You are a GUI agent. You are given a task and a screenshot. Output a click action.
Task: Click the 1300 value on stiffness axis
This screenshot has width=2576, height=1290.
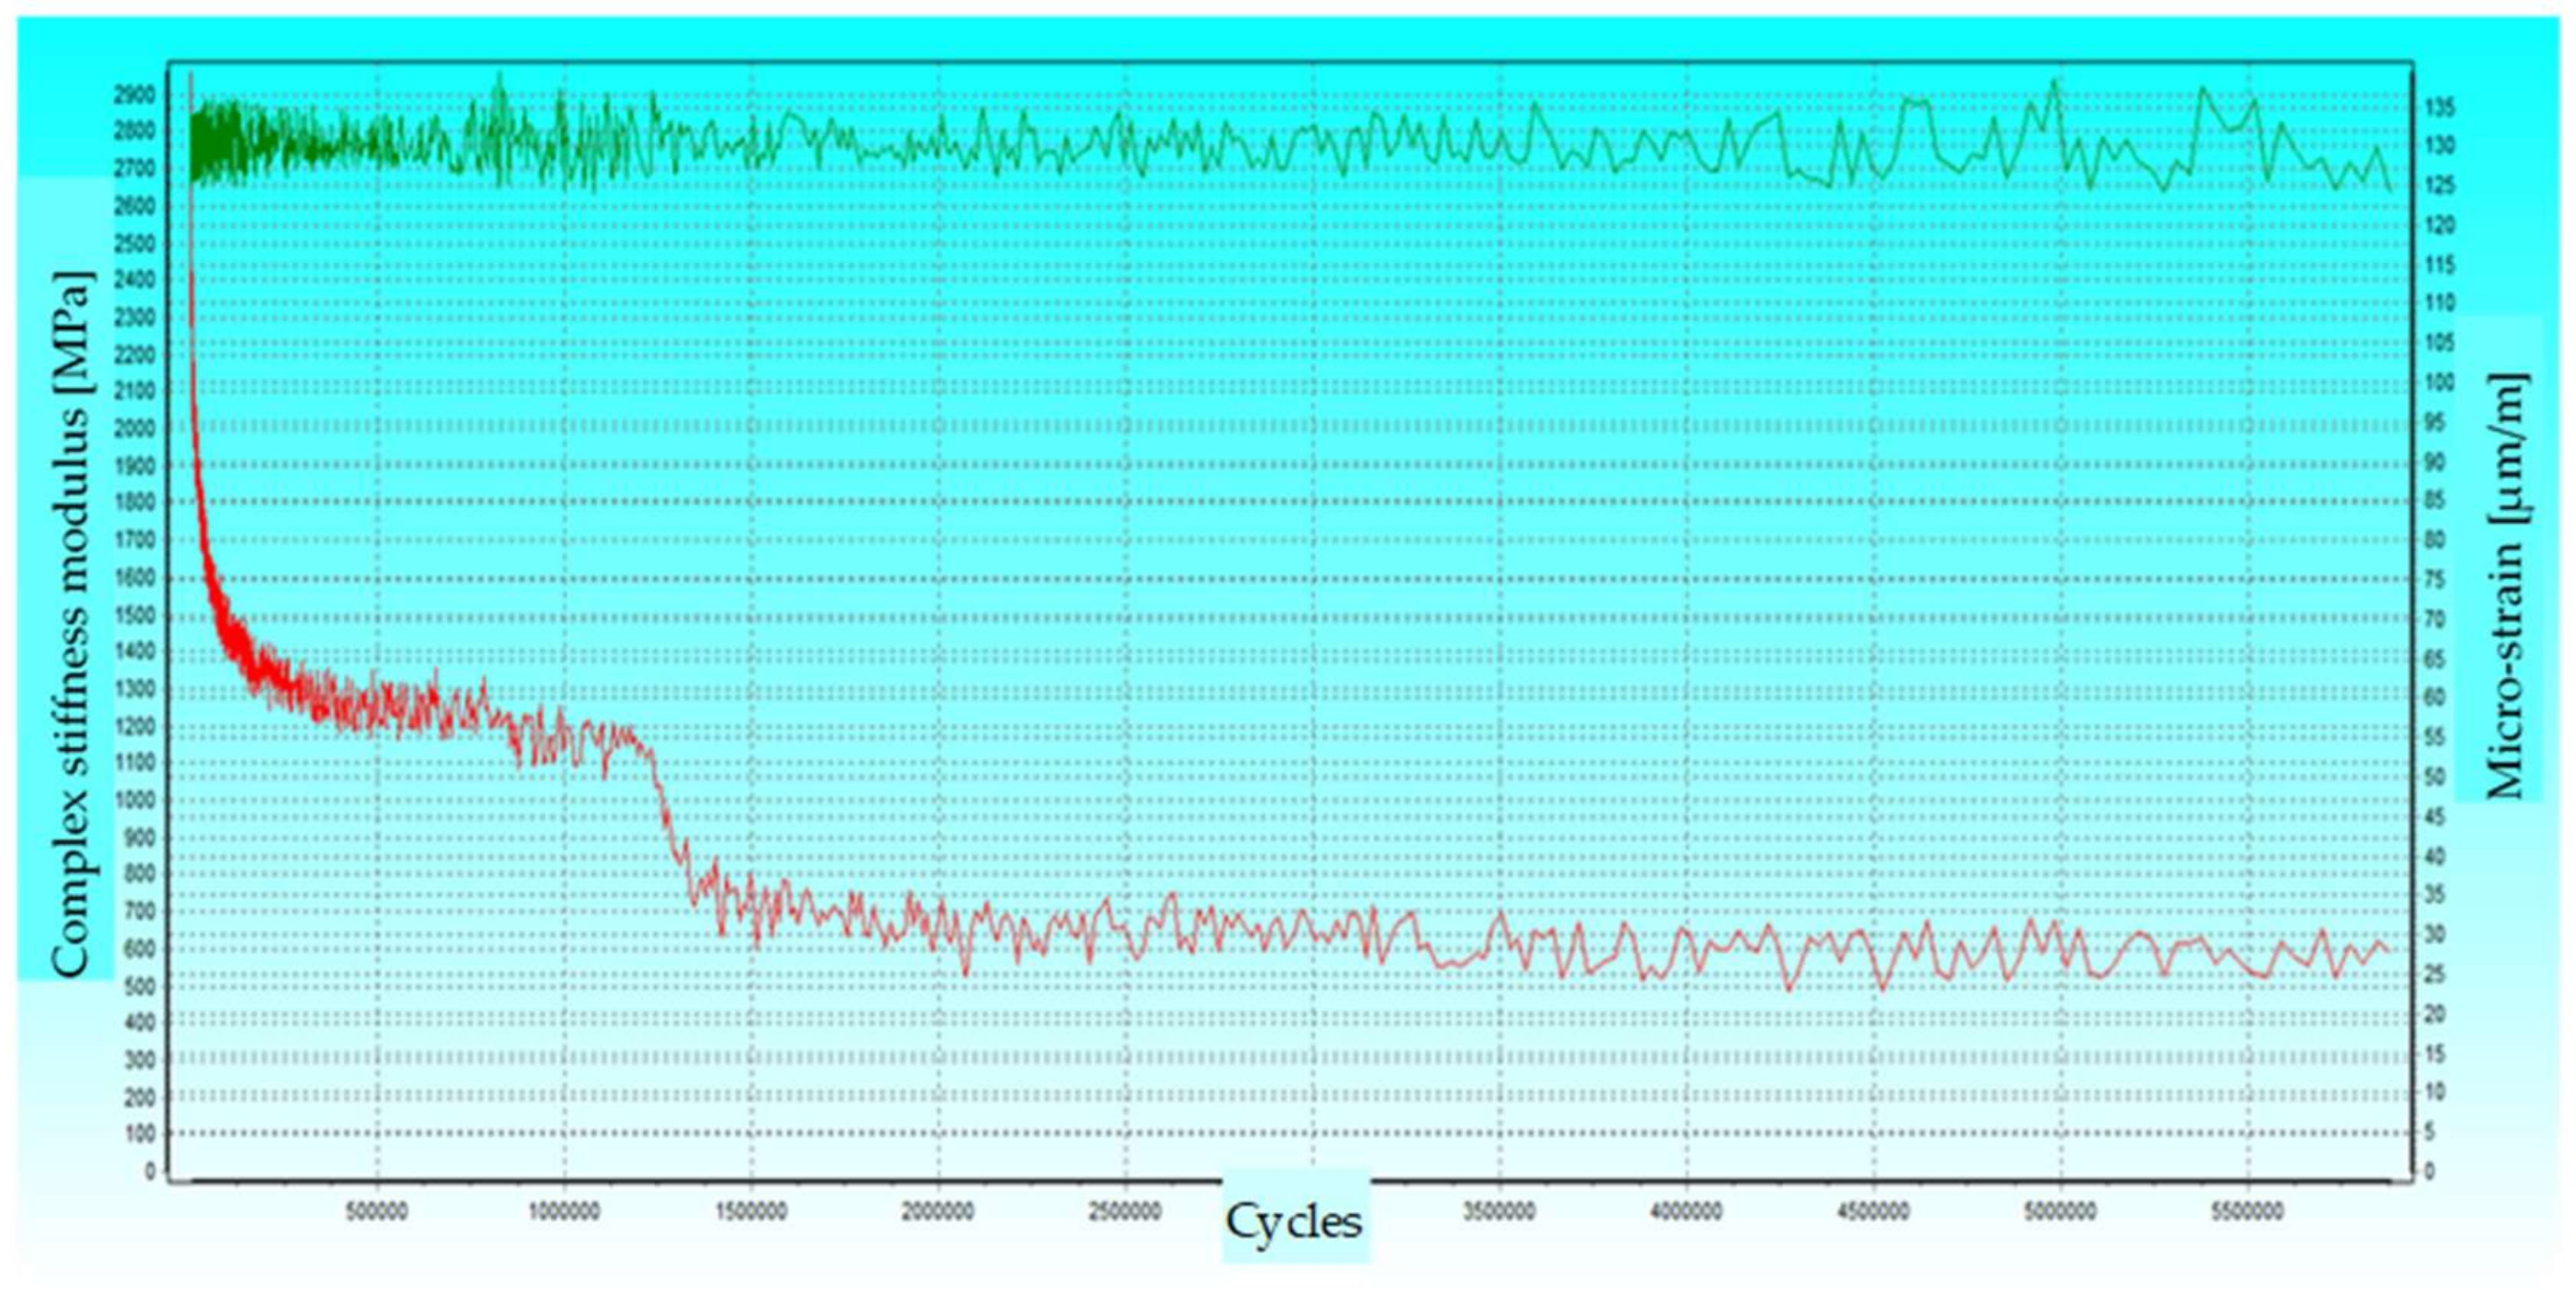point(136,689)
